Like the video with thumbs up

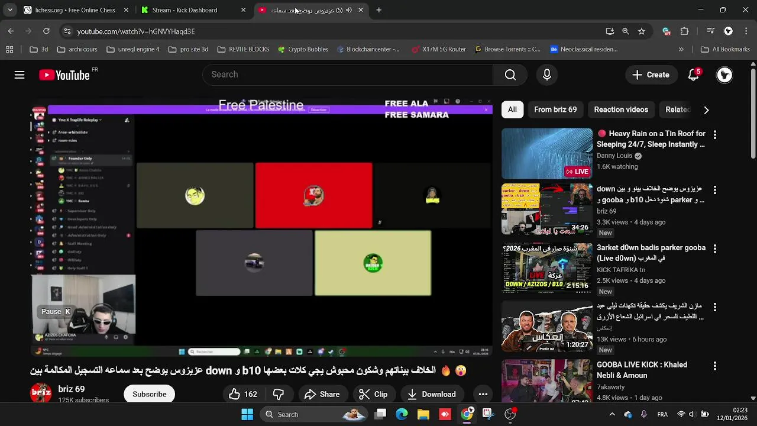pos(243,394)
